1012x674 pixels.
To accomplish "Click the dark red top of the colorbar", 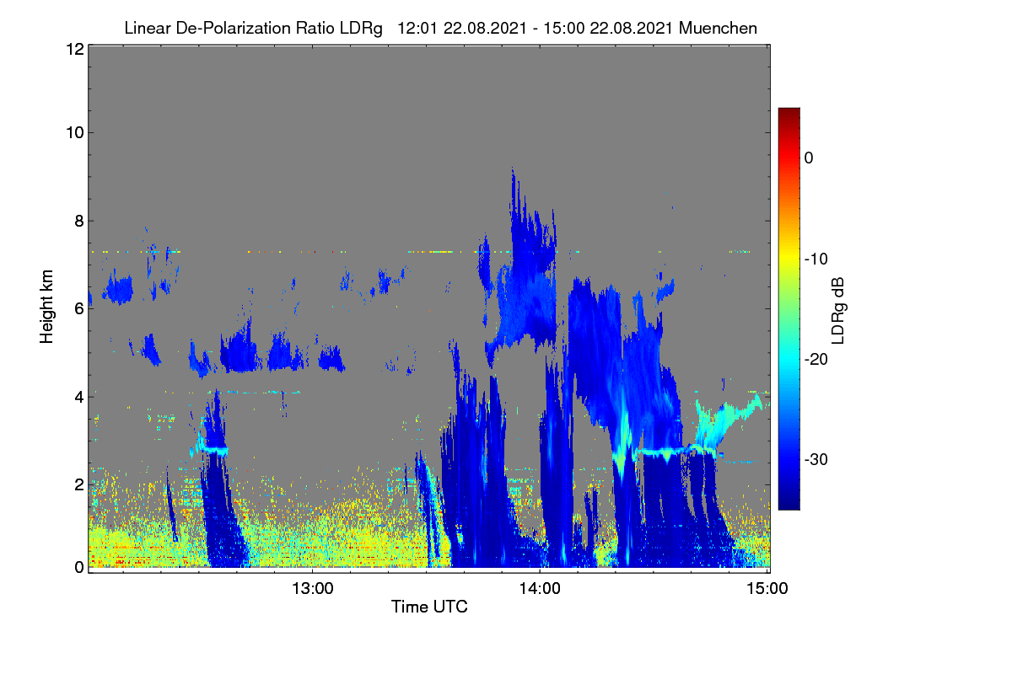I will click(789, 114).
